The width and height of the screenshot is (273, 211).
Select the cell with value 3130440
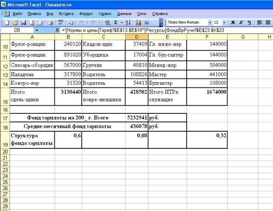click(68, 96)
